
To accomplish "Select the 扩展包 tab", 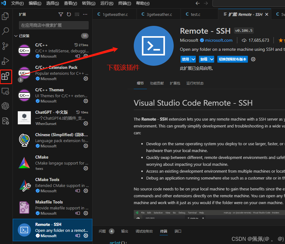I will (x=175, y=83).
